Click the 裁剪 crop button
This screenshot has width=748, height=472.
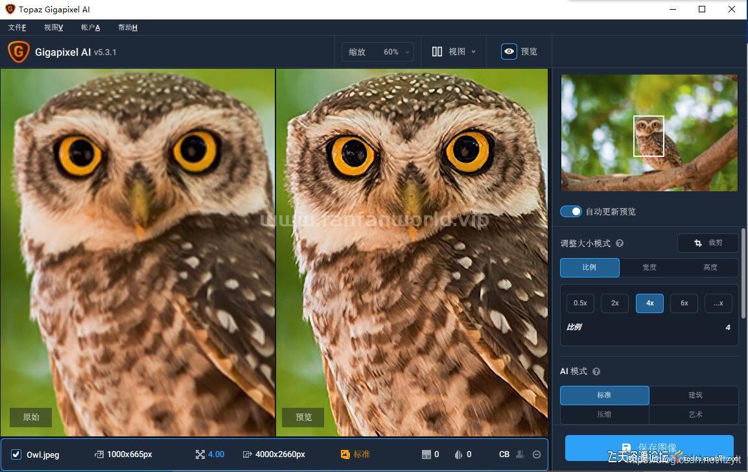[x=708, y=243]
